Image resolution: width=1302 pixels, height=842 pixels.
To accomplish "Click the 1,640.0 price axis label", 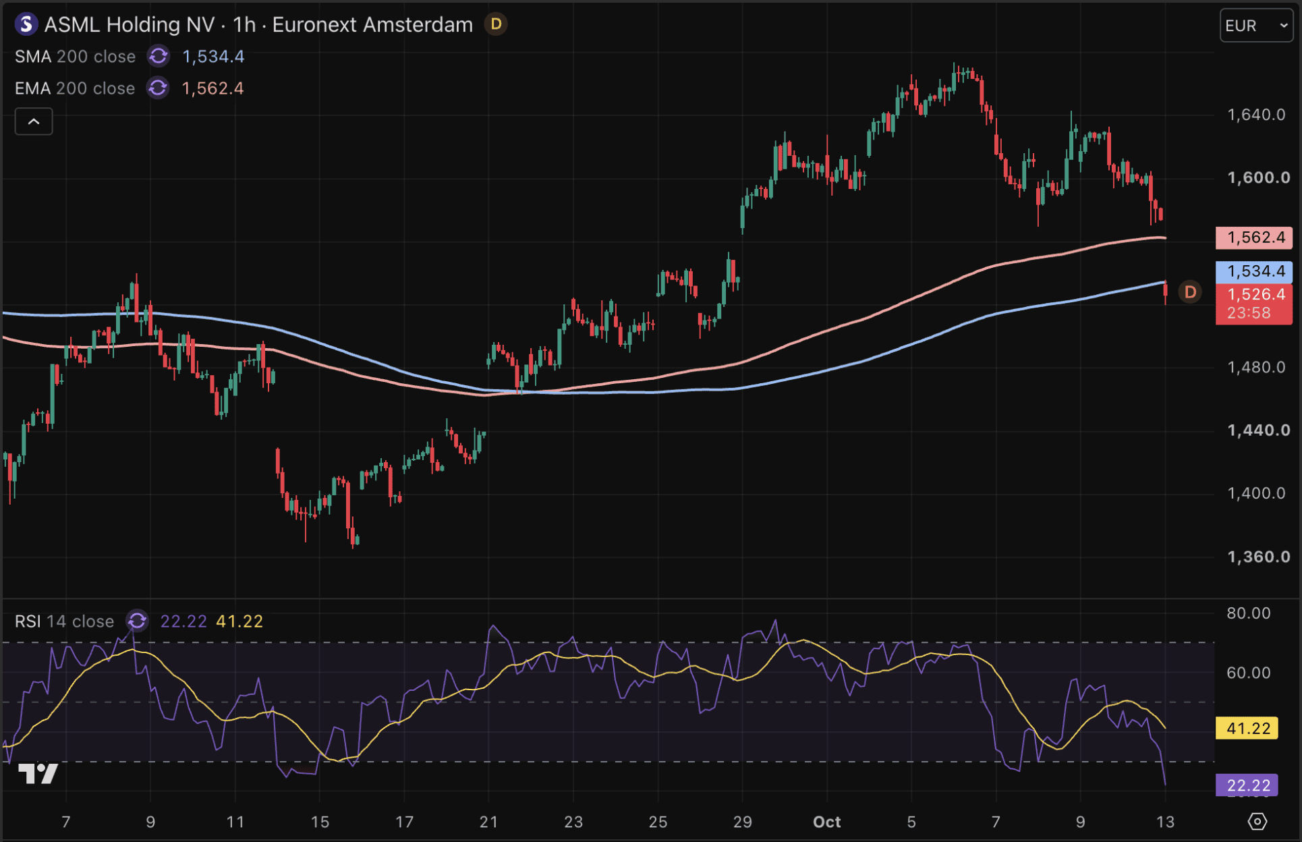I will pos(1256,115).
